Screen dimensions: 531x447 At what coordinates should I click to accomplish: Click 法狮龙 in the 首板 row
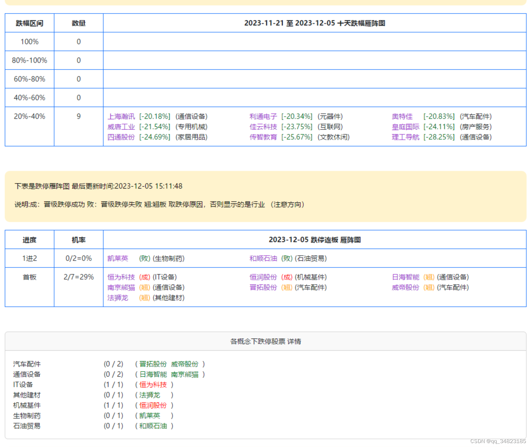(x=118, y=298)
